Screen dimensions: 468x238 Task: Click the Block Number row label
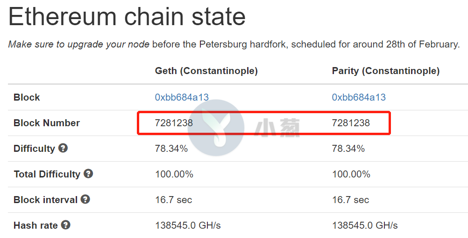point(47,123)
